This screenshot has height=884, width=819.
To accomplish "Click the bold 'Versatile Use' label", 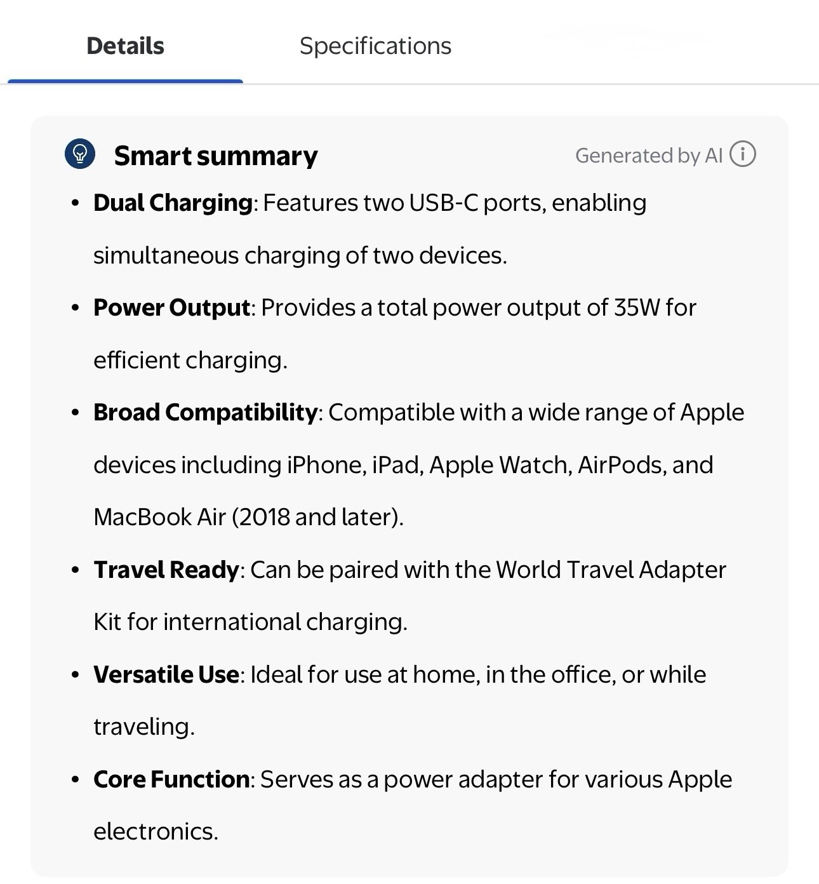I will click(166, 674).
